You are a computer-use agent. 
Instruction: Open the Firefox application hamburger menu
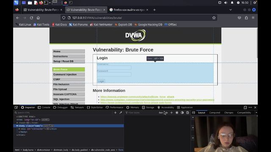coord(253,18)
